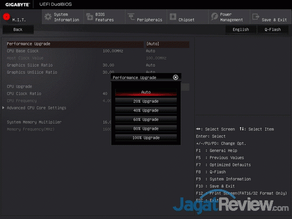Click the F8 Q-Flash help line

click(211, 172)
